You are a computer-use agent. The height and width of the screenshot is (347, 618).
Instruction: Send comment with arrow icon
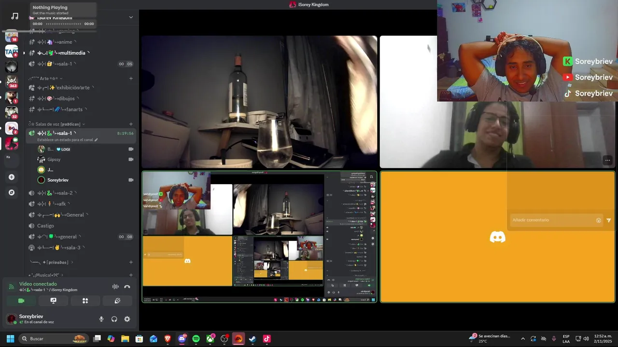(x=608, y=220)
